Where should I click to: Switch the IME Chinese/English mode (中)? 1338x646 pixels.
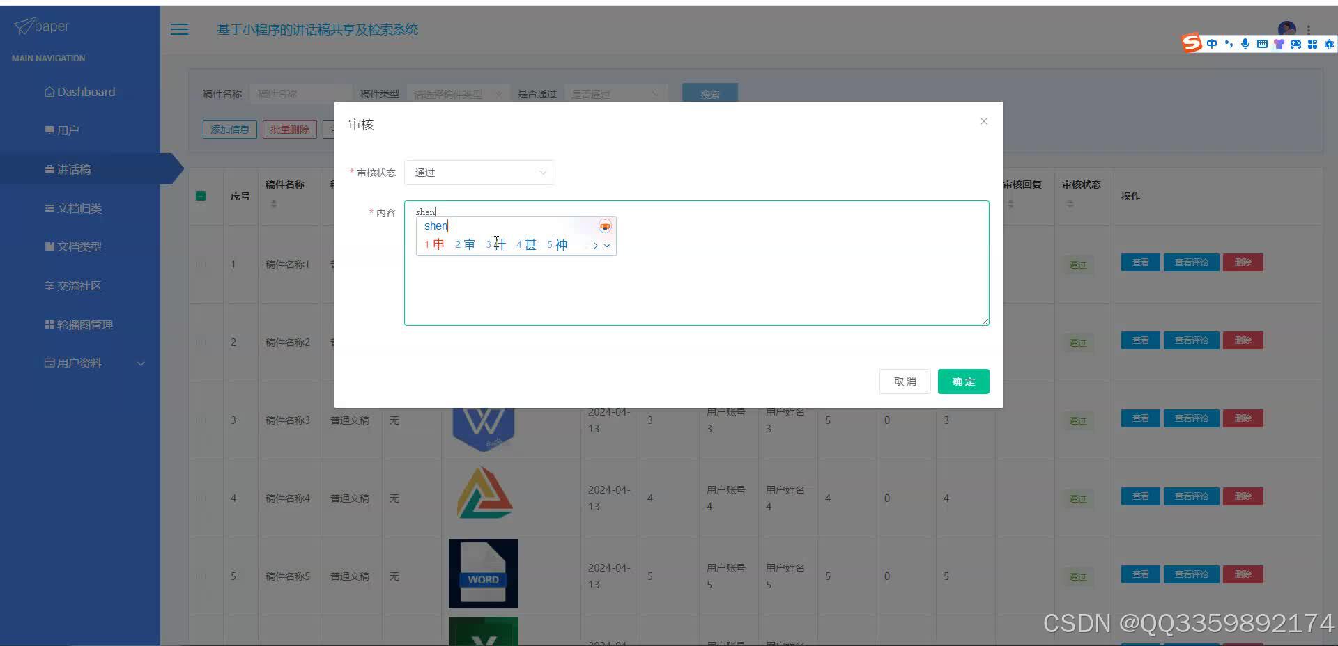[x=1212, y=44]
